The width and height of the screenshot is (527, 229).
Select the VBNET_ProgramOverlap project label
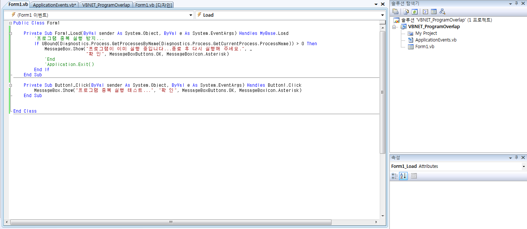(434, 27)
